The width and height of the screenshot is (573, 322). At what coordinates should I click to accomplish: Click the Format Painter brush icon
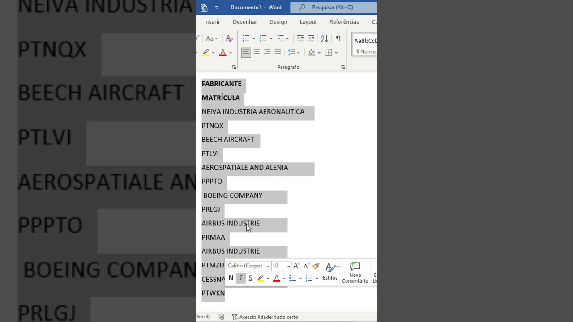coord(316,266)
